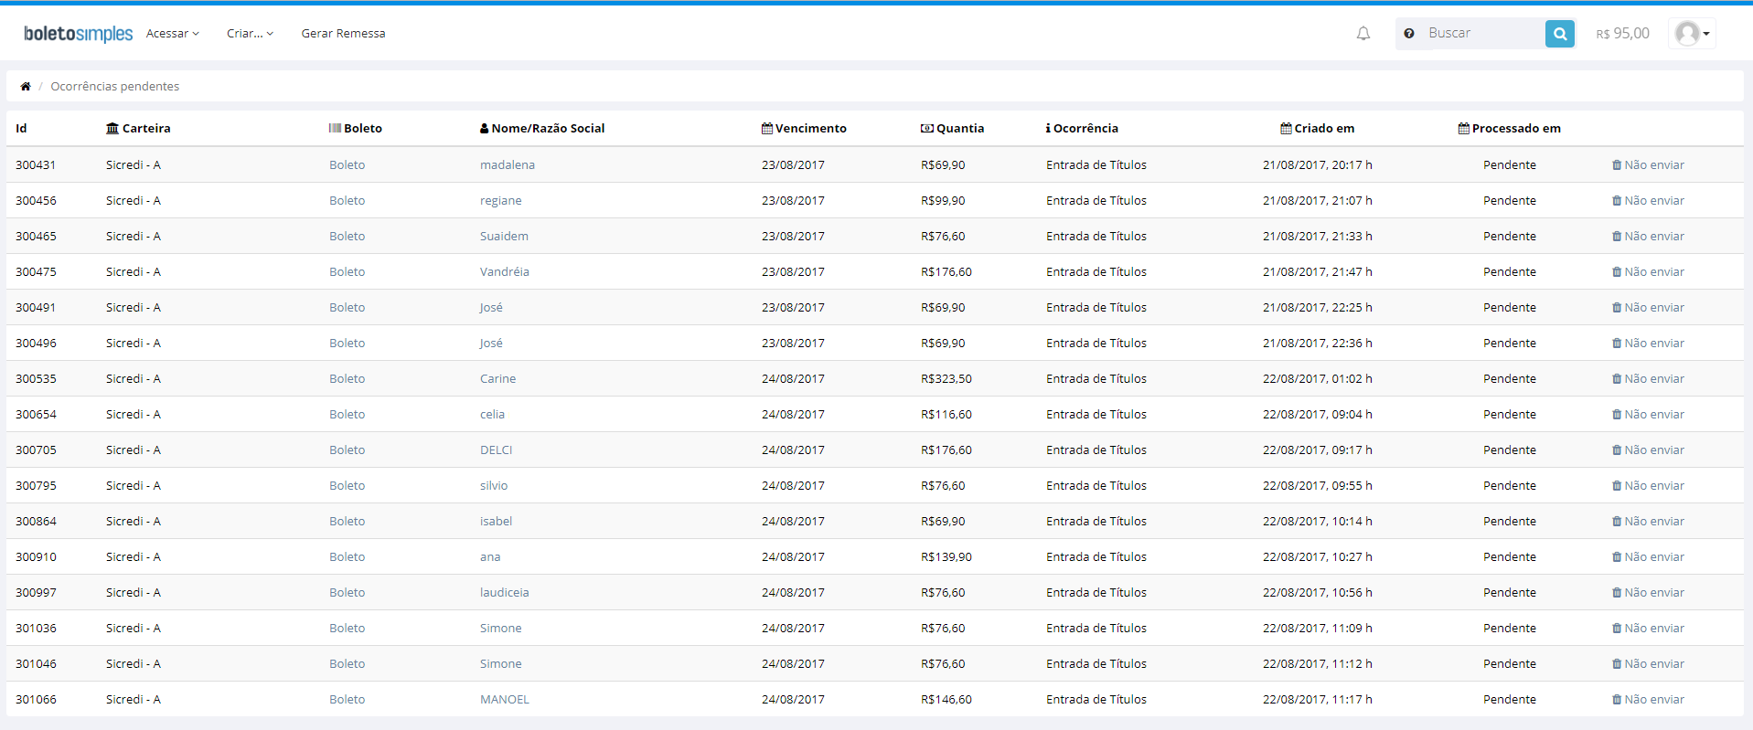Click trash icon in row 300535
1753x730 pixels.
point(1617,379)
